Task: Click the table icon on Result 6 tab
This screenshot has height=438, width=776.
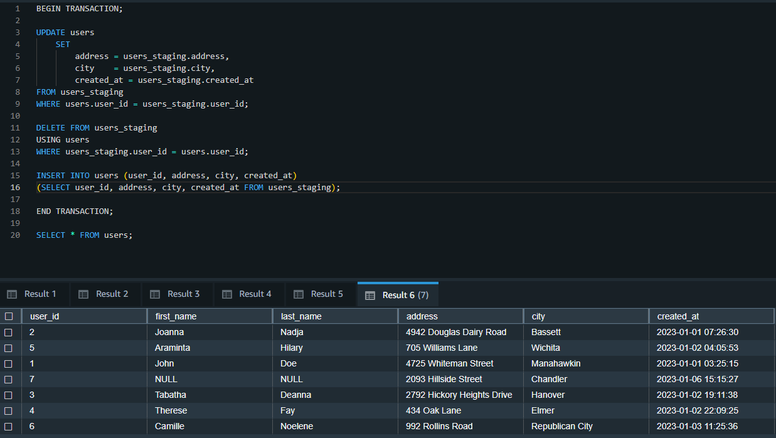Action: coord(370,295)
